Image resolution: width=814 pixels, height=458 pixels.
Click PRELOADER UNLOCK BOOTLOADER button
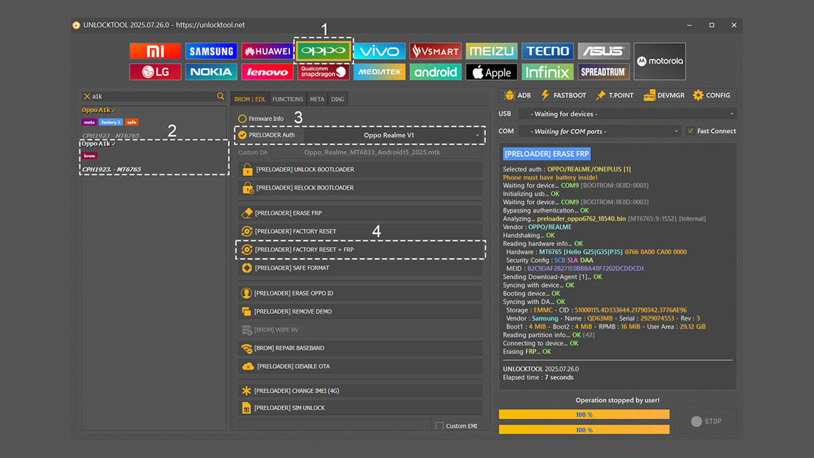pyautogui.click(x=360, y=169)
